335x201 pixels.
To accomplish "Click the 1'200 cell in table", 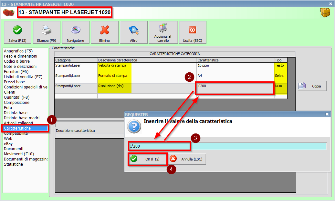I will coord(236,88).
